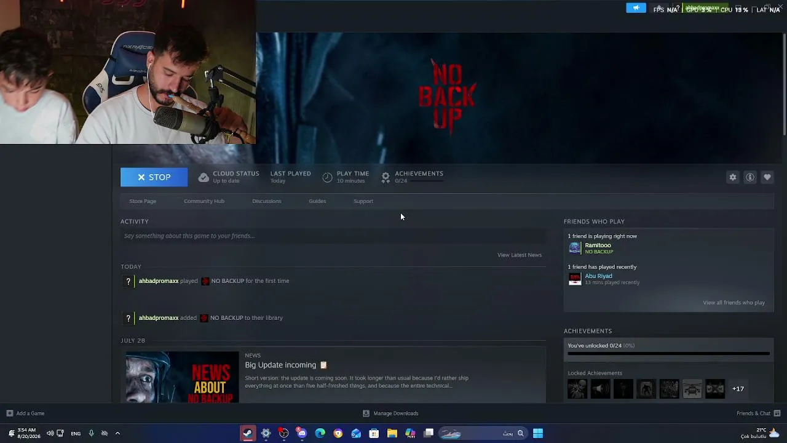Click View all friends who play
Screen dimensions: 787x443
tap(734, 303)
